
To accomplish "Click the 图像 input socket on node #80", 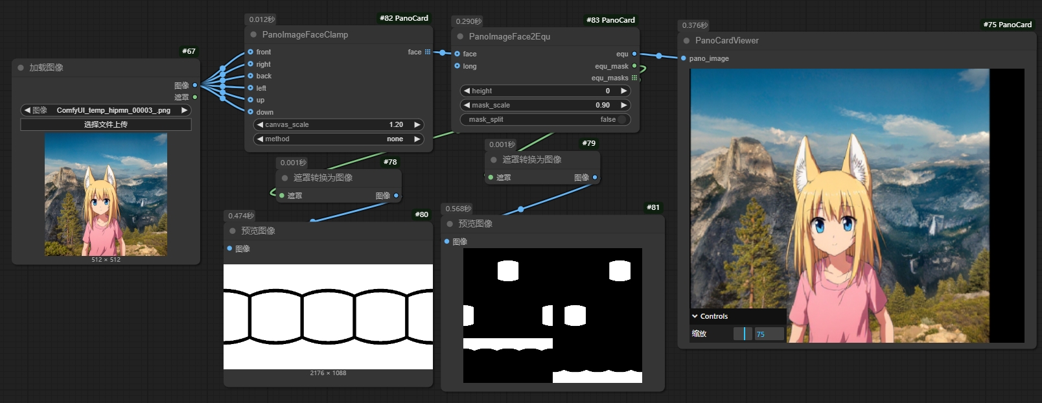I will point(229,248).
